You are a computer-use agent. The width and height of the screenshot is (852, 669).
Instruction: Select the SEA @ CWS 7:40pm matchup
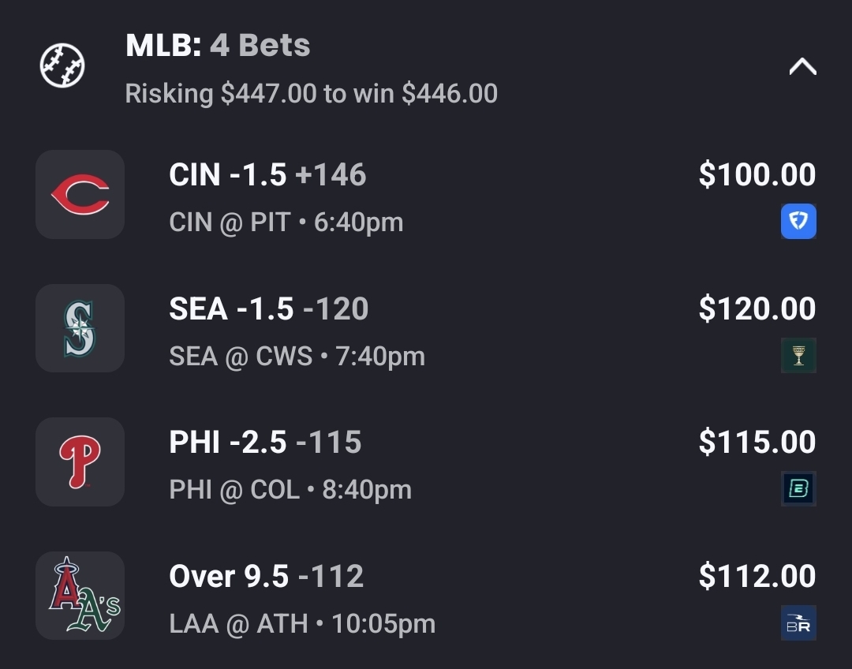click(297, 357)
